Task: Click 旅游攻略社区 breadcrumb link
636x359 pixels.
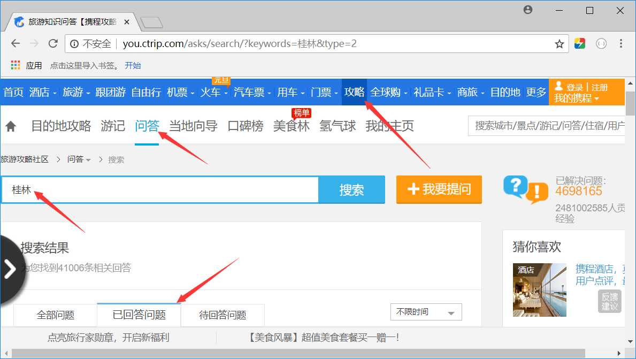Action: (x=25, y=159)
